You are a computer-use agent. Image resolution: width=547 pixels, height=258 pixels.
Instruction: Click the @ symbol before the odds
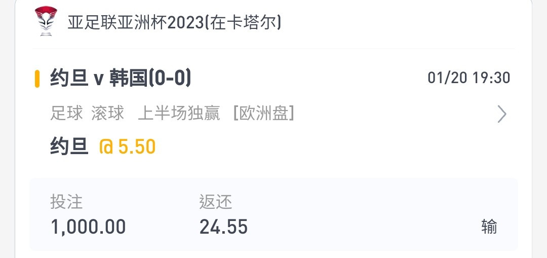[106, 147]
